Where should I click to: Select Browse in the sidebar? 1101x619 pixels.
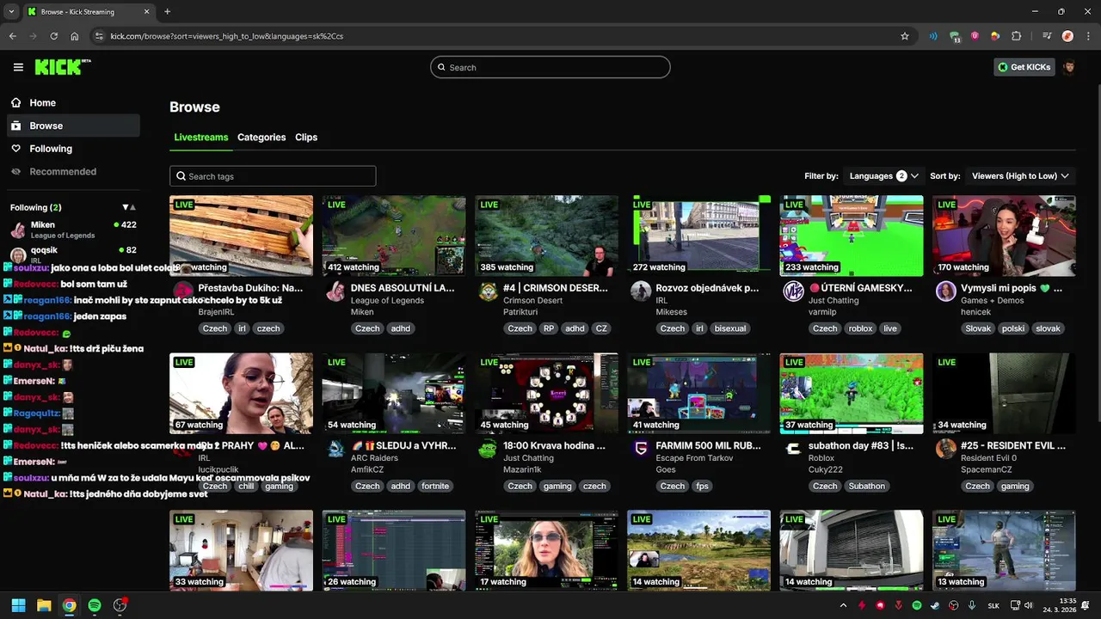pyautogui.click(x=73, y=126)
